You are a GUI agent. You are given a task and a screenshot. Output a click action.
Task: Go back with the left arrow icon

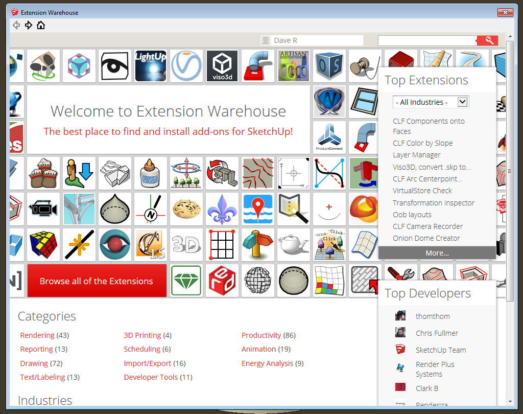(x=16, y=26)
